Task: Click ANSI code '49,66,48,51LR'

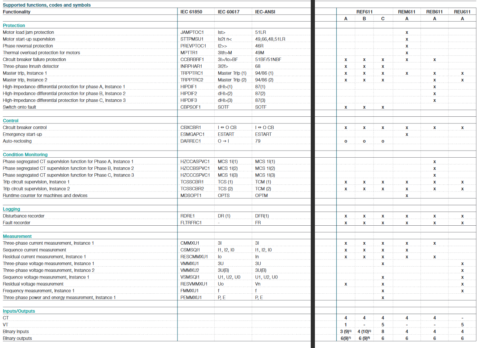Action: (270, 39)
